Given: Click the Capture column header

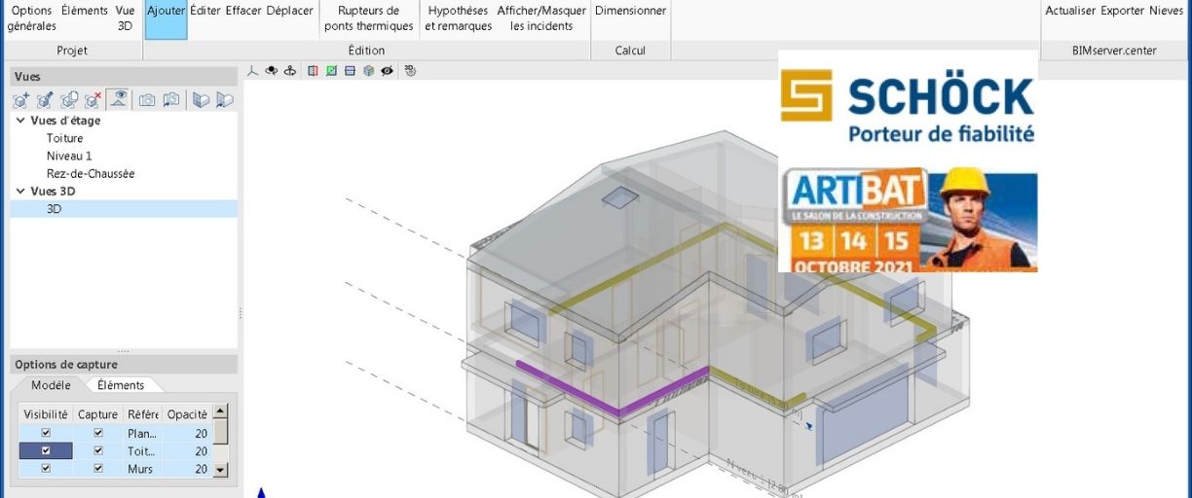Looking at the screenshot, I should [97, 414].
